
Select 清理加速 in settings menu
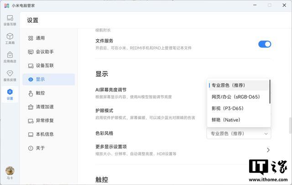pos(49,107)
